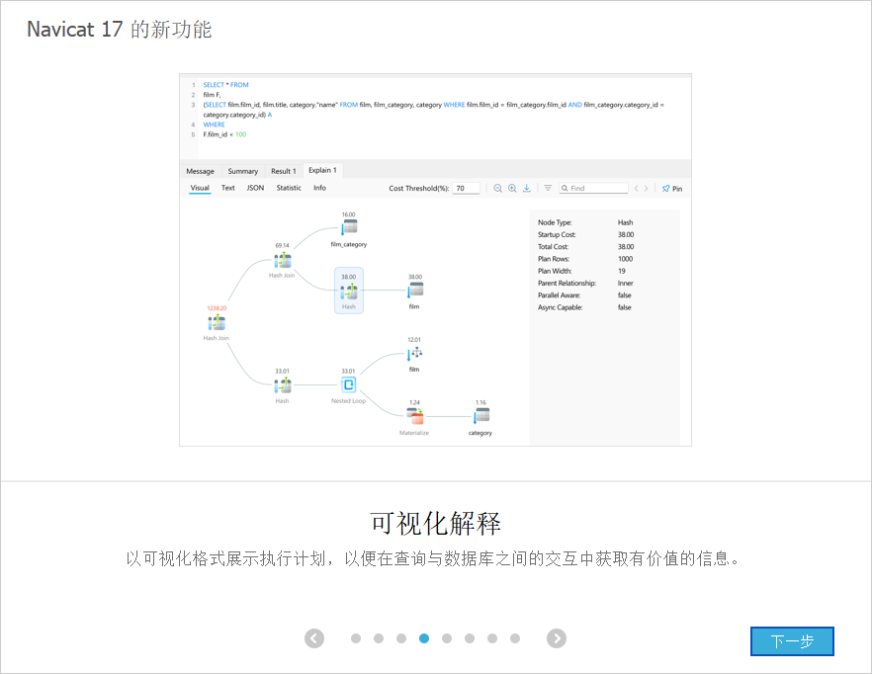Image resolution: width=872 pixels, height=674 pixels.
Task: Select the film_category table node
Action: (x=349, y=227)
